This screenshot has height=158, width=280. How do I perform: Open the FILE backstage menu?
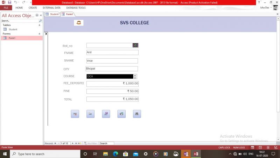point(6,8)
